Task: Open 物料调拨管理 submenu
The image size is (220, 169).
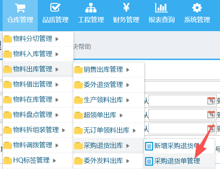Action: point(33,145)
